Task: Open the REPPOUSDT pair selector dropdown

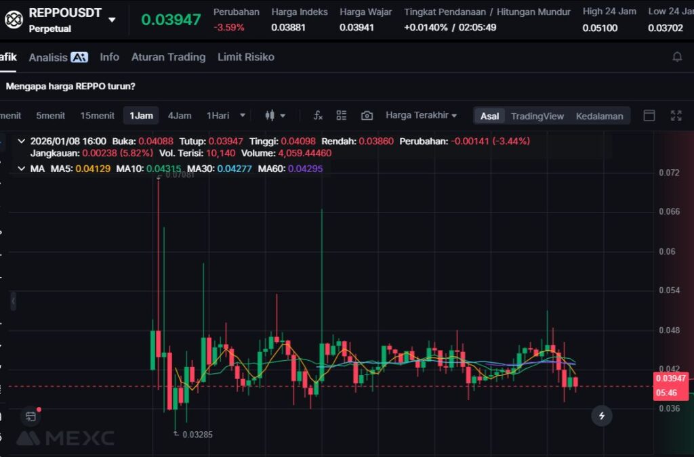Action: (x=112, y=20)
